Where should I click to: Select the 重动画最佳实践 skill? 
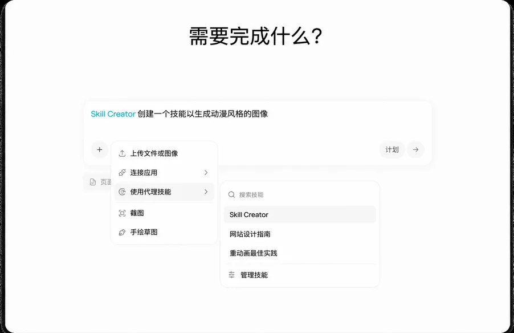tap(300, 253)
